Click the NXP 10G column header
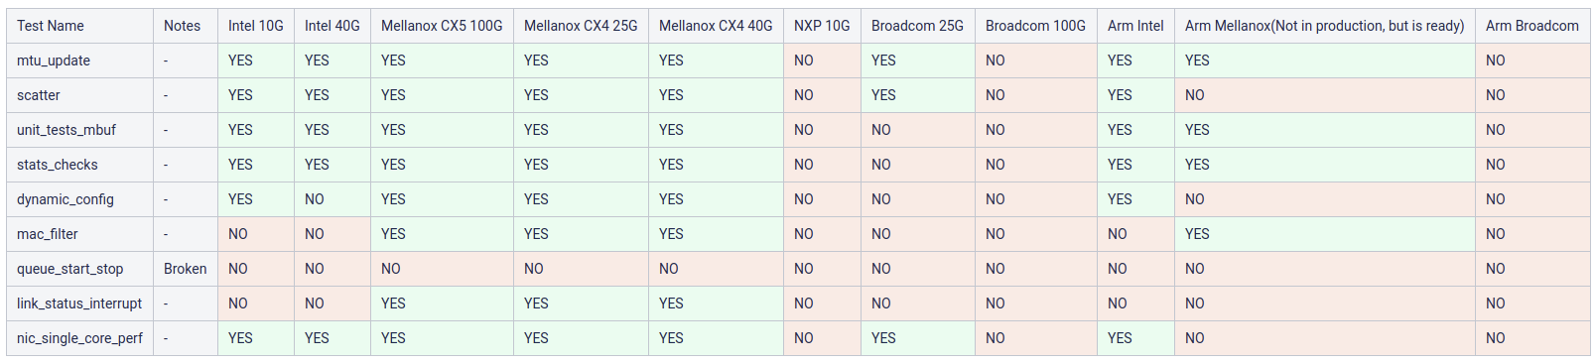The width and height of the screenshot is (1596, 364). [822, 26]
